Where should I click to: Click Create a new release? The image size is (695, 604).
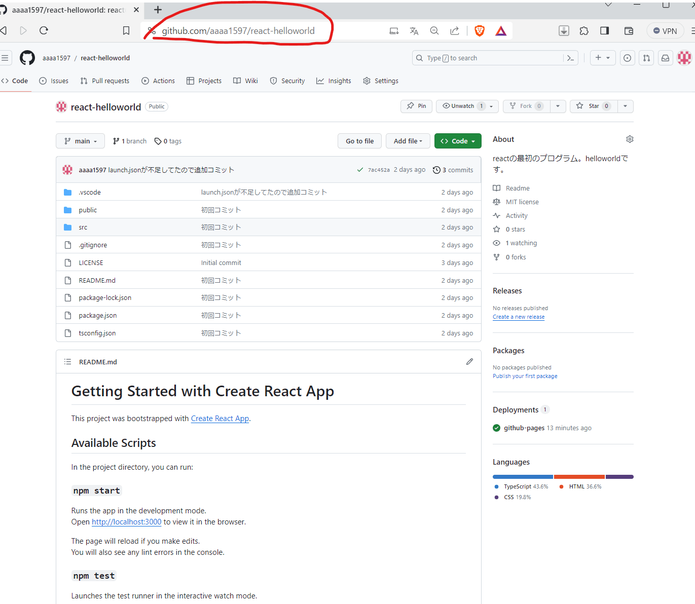[519, 317]
